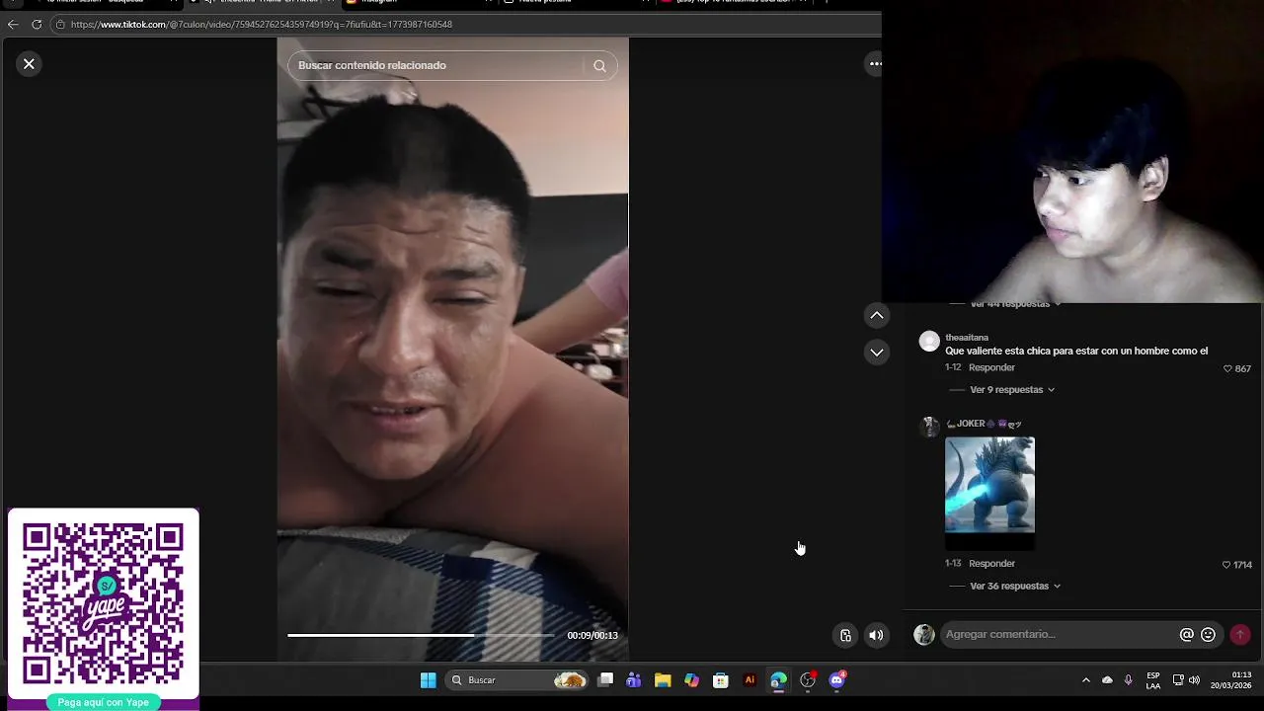
Task: Open the Windows Start menu
Action: [x=428, y=680]
